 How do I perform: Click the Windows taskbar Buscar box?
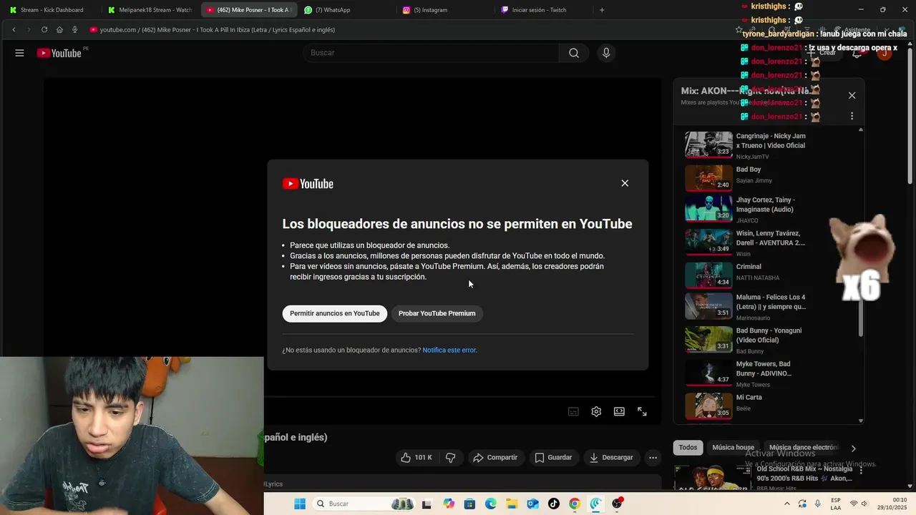pyautogui.click(x=365, y=504)
